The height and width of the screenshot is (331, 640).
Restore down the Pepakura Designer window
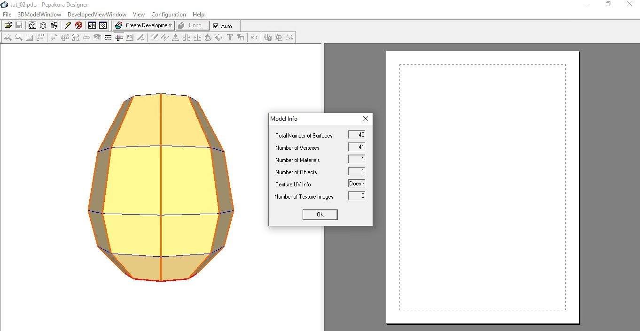point(608,4)
